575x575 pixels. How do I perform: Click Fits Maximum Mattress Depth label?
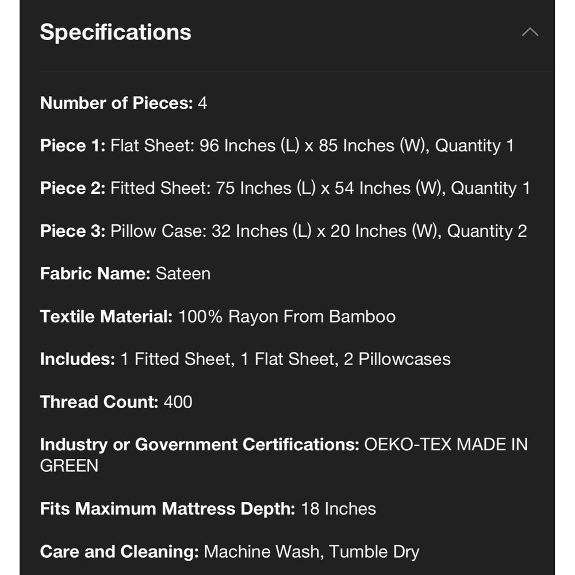tap(167, 509)
